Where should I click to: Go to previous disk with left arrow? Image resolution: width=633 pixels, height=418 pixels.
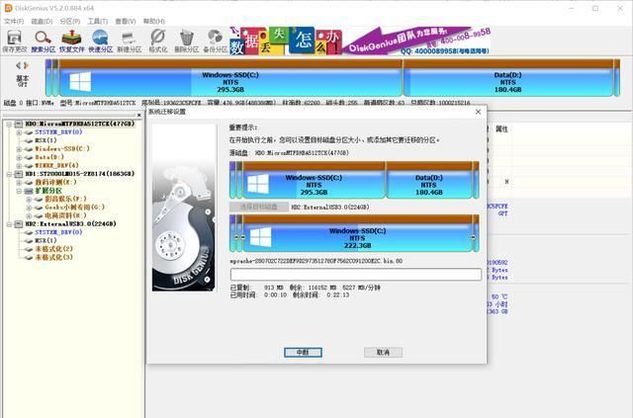18,65
